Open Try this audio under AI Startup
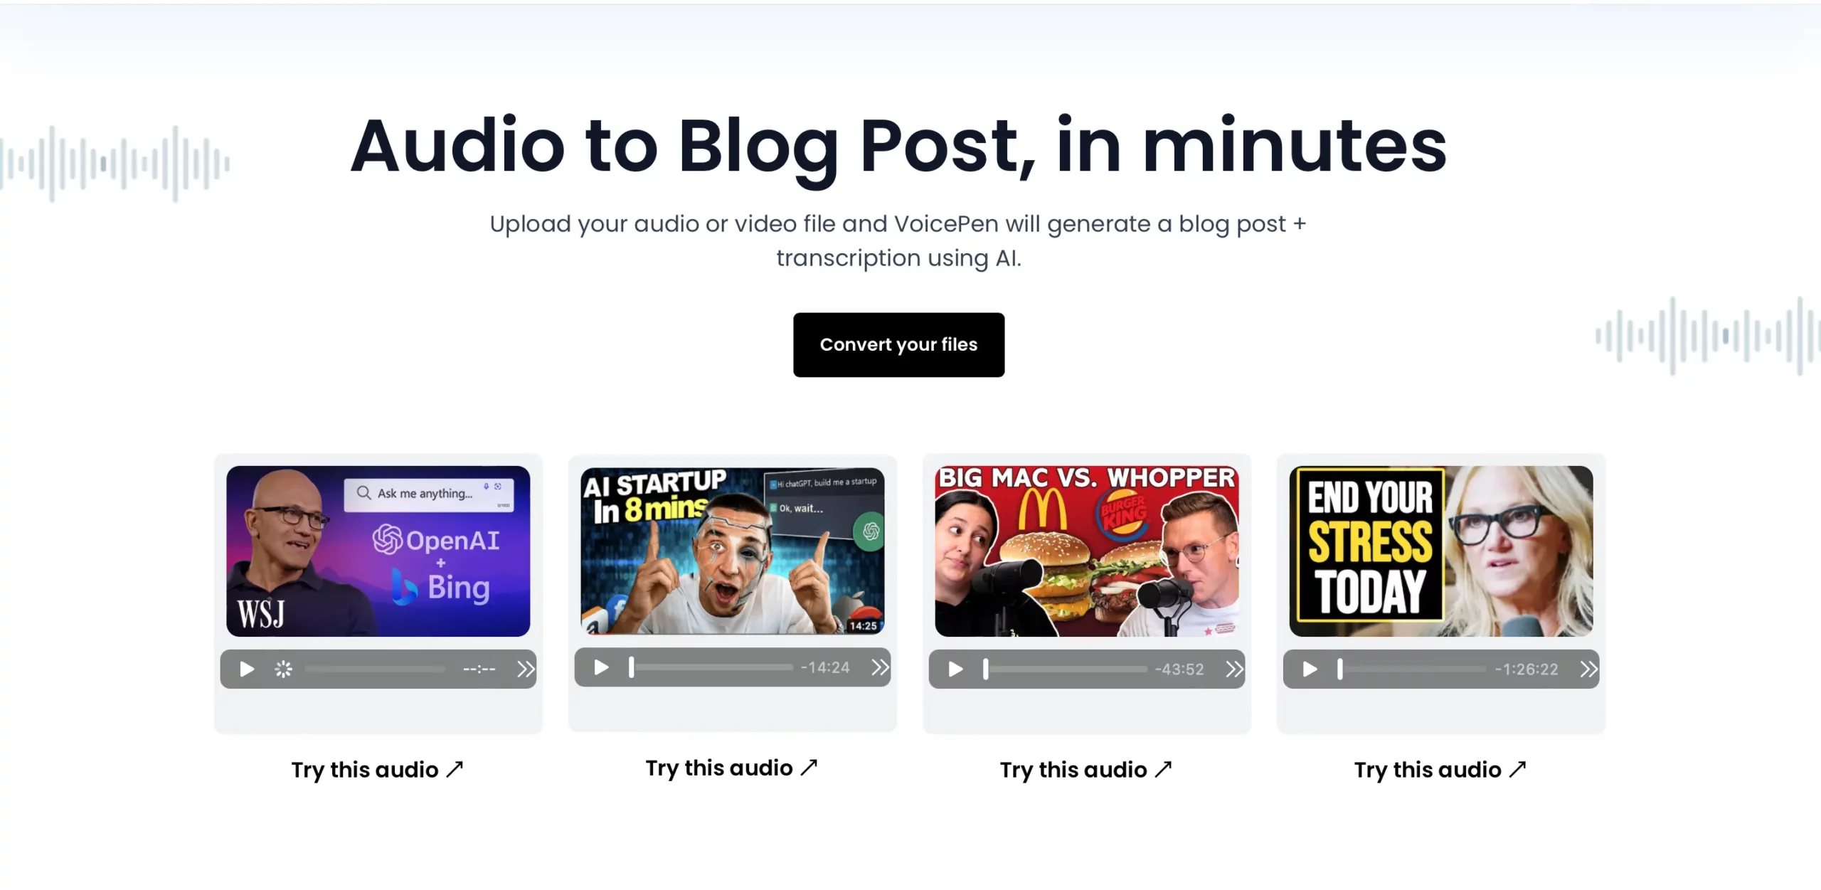Image resolution: width=1821 pixels, height=890 pixels. (x=731, y=768)
